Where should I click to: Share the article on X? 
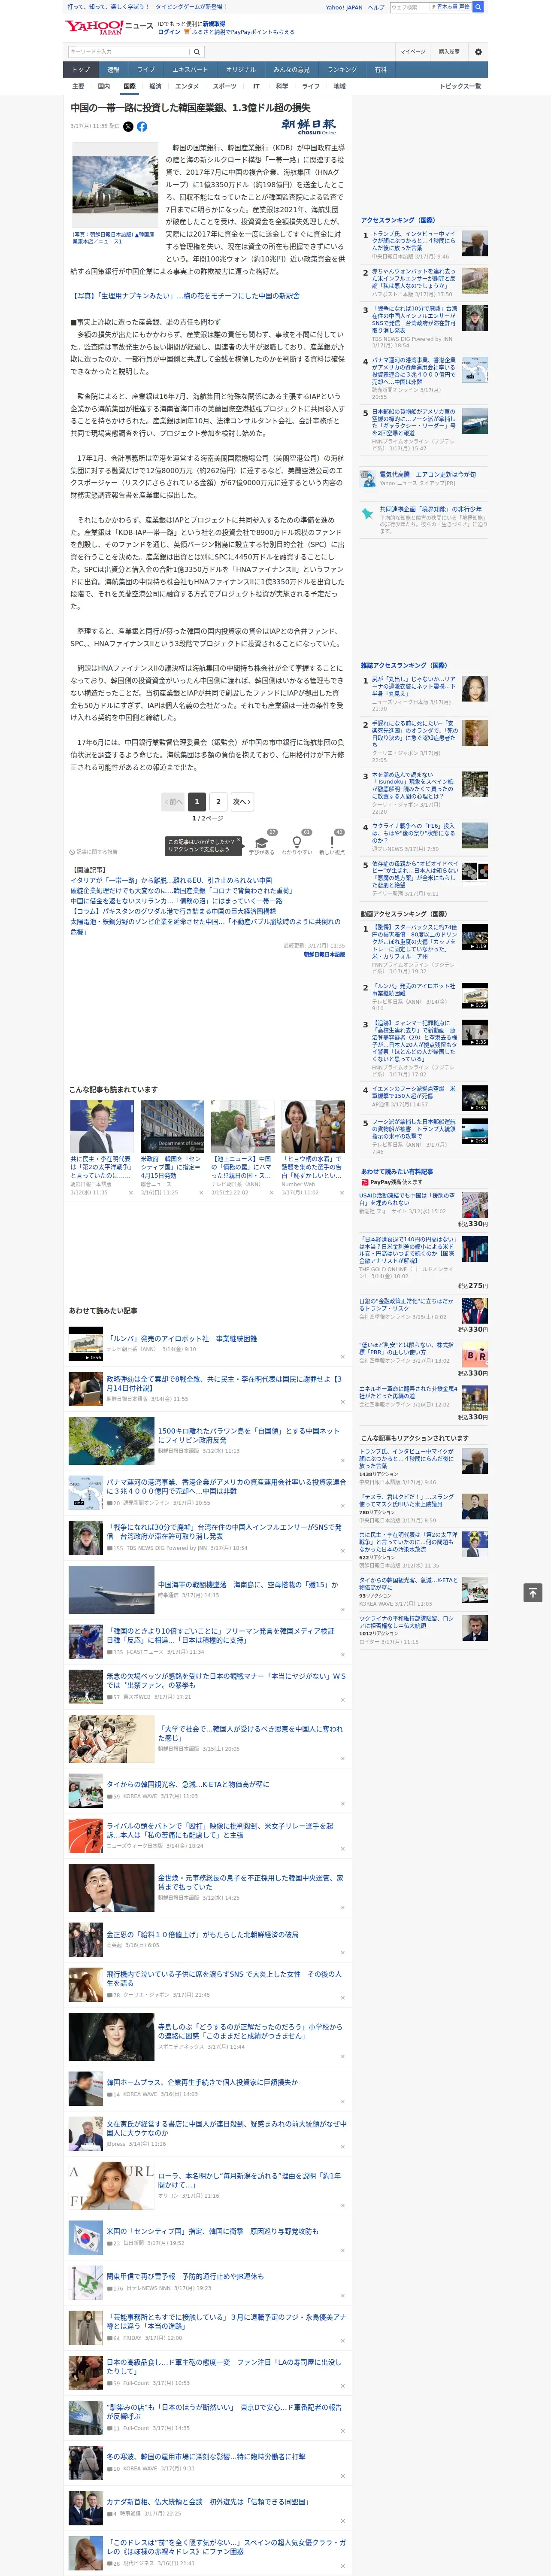click(128, 127)
